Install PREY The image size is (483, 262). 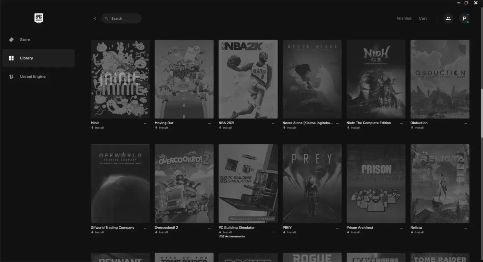[x=289, y=232]
